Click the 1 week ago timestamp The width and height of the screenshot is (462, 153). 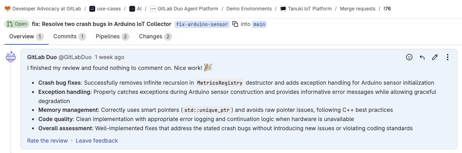(x=109, y=57)
